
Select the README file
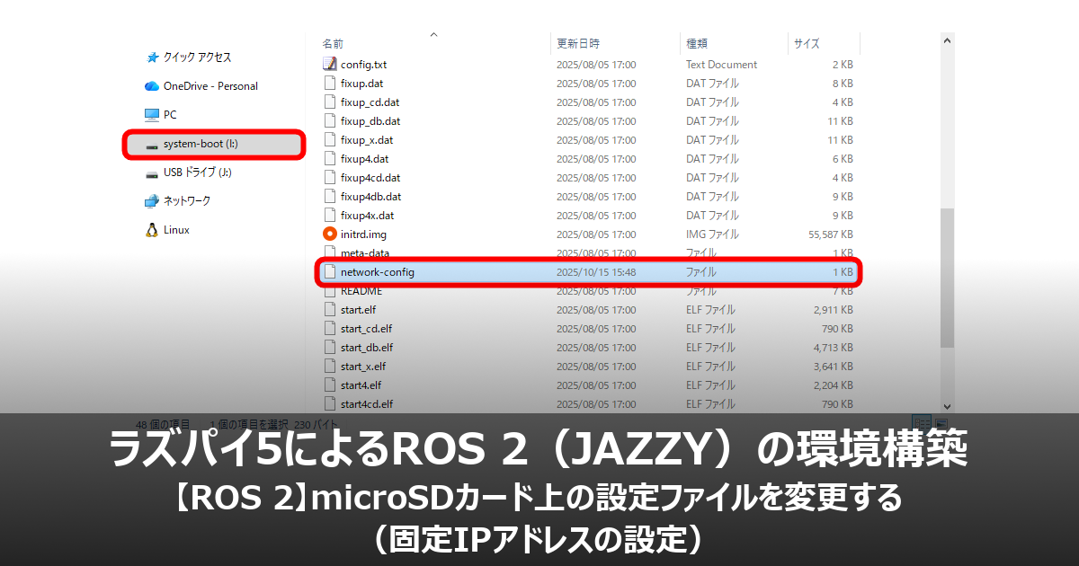click(361, 291)
